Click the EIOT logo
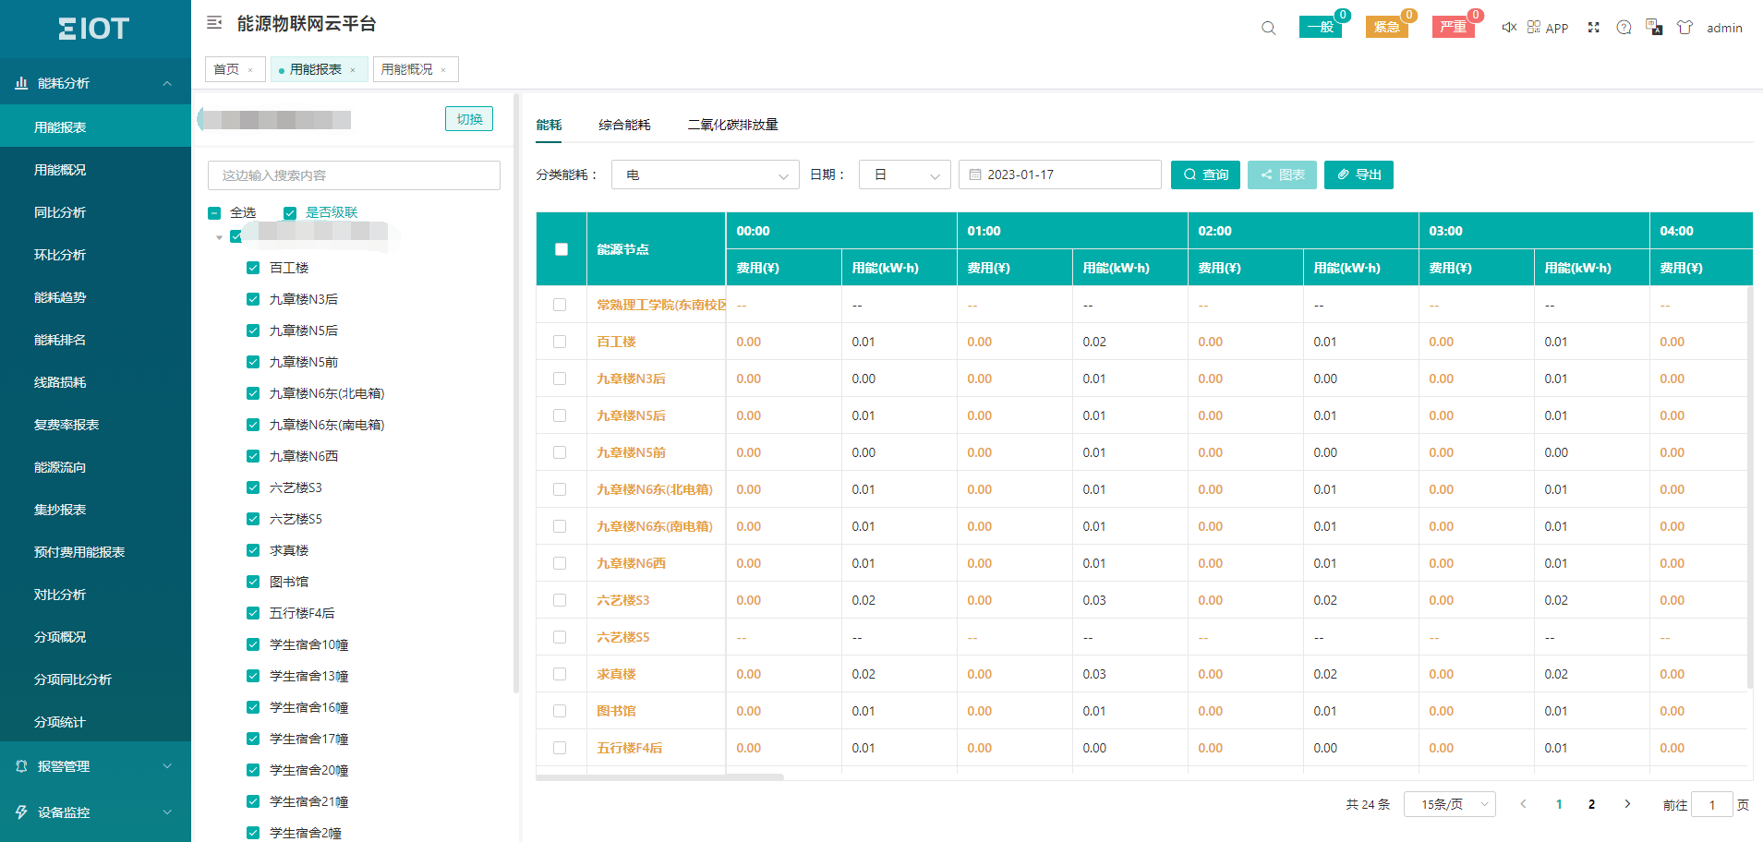 [x=94, y=29]
